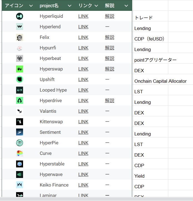Select the Hyperdrive green icon
Screen dimensions: 193x201
point(19,100)
